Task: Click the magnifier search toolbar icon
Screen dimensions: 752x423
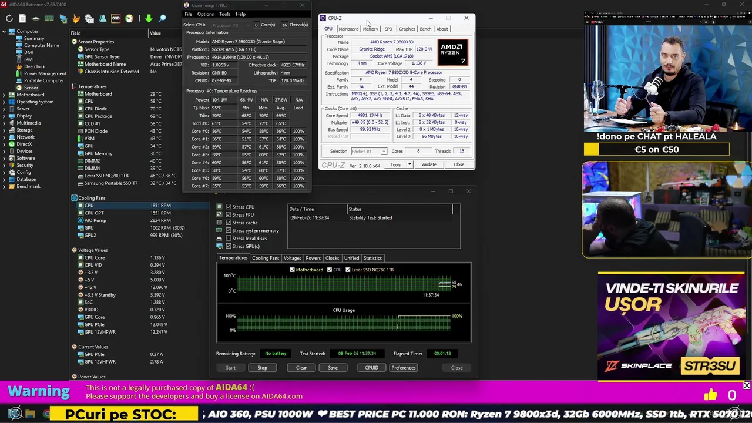Action: pyautogui.click(x=162, y=18)
